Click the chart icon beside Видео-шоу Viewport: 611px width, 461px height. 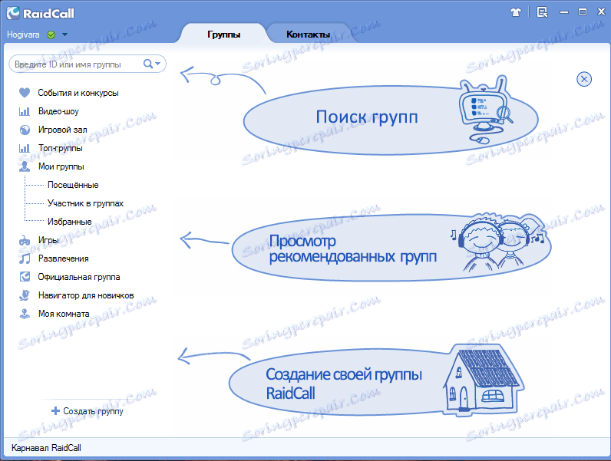pyautogui.click(x=25, y=111)
